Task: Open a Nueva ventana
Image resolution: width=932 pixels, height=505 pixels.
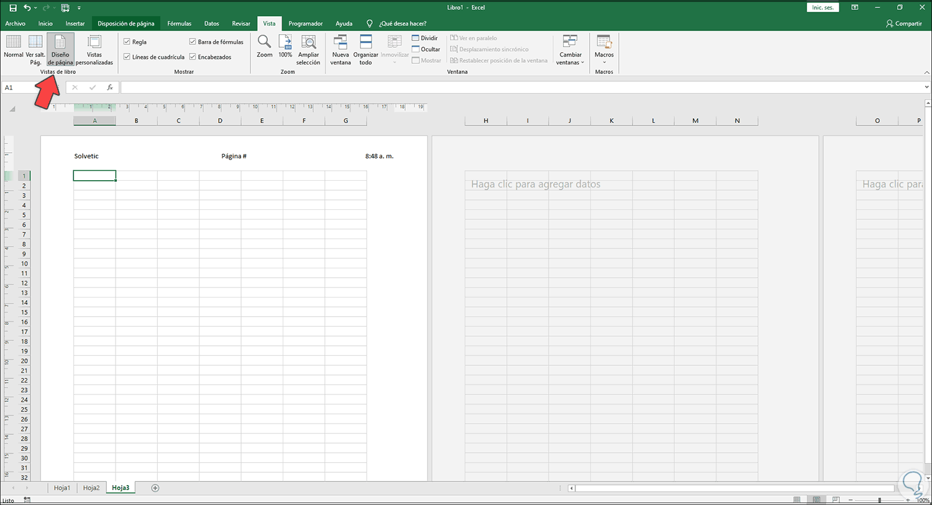Action: pyautogui.click(x=340, y=42)
